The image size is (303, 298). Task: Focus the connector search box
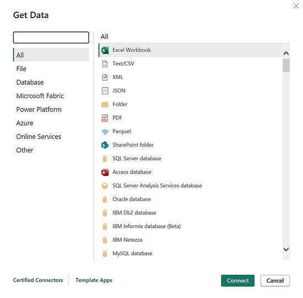[x=51, y=37]
